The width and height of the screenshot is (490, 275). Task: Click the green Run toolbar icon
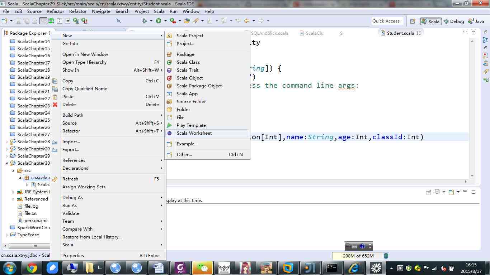tap(159, 21)
